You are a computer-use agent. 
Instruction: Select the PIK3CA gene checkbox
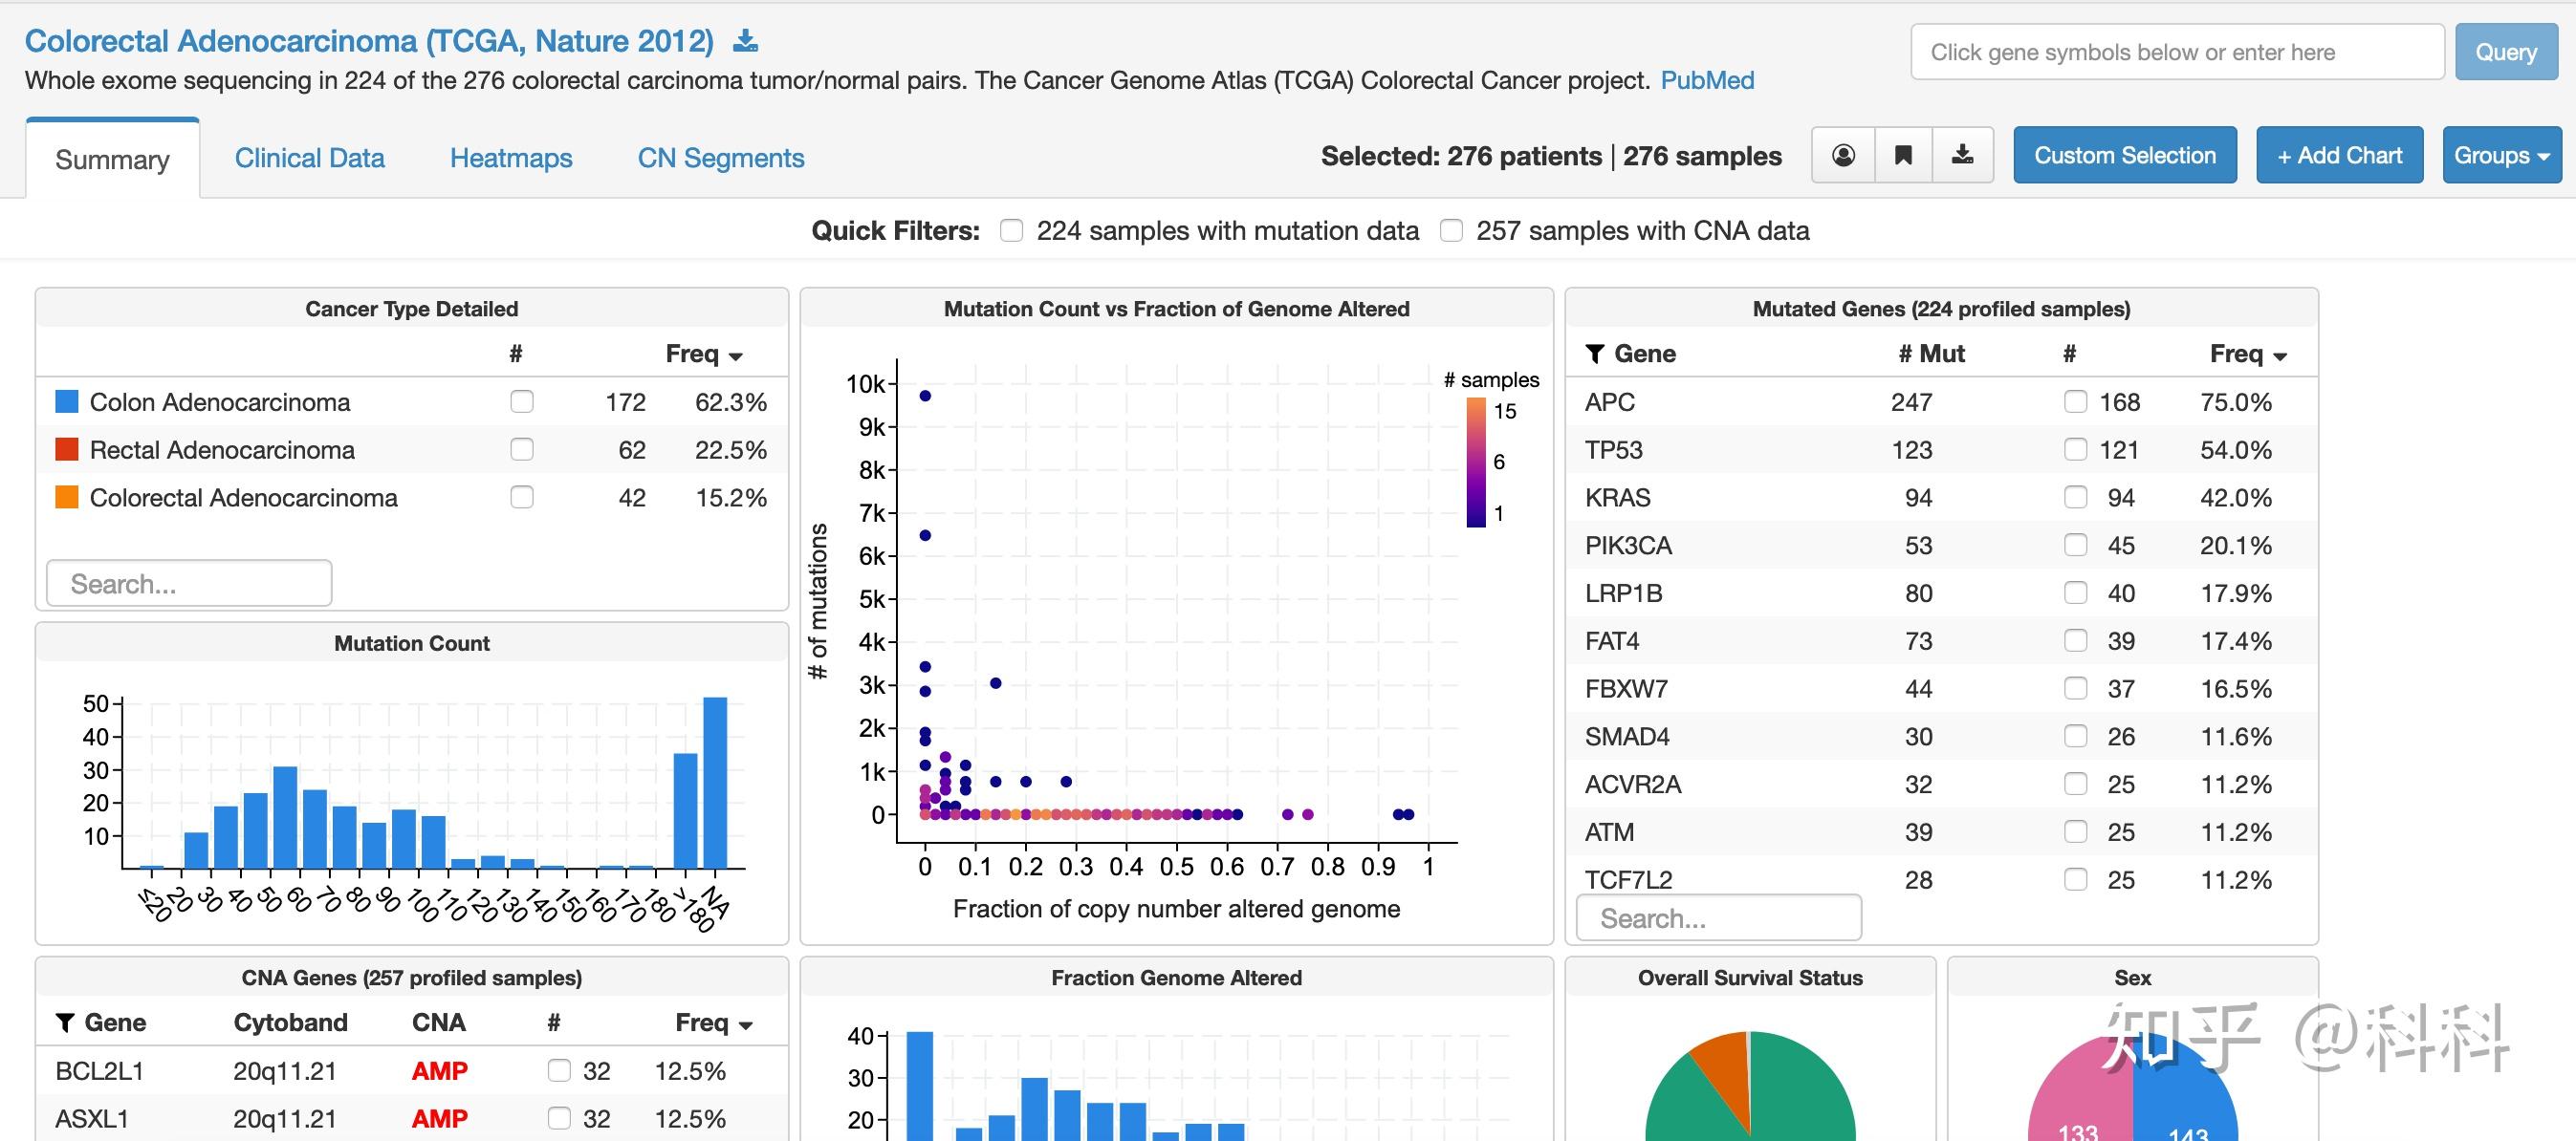pyautogui.click(x=2076, y=546)
